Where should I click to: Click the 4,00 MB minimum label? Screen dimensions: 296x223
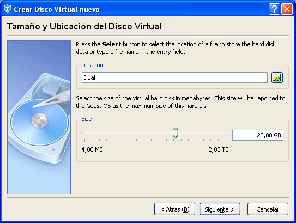(x=92, y=149)
